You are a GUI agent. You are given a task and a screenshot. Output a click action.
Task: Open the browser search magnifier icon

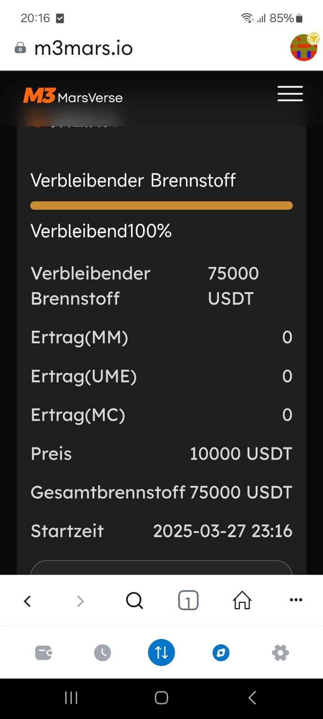(x=134, y=600)
